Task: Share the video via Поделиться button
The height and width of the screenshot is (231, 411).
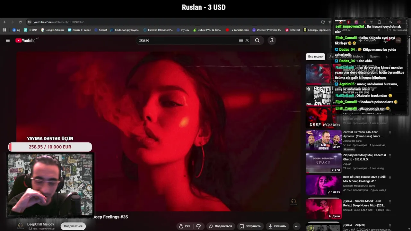Action: 220,226
